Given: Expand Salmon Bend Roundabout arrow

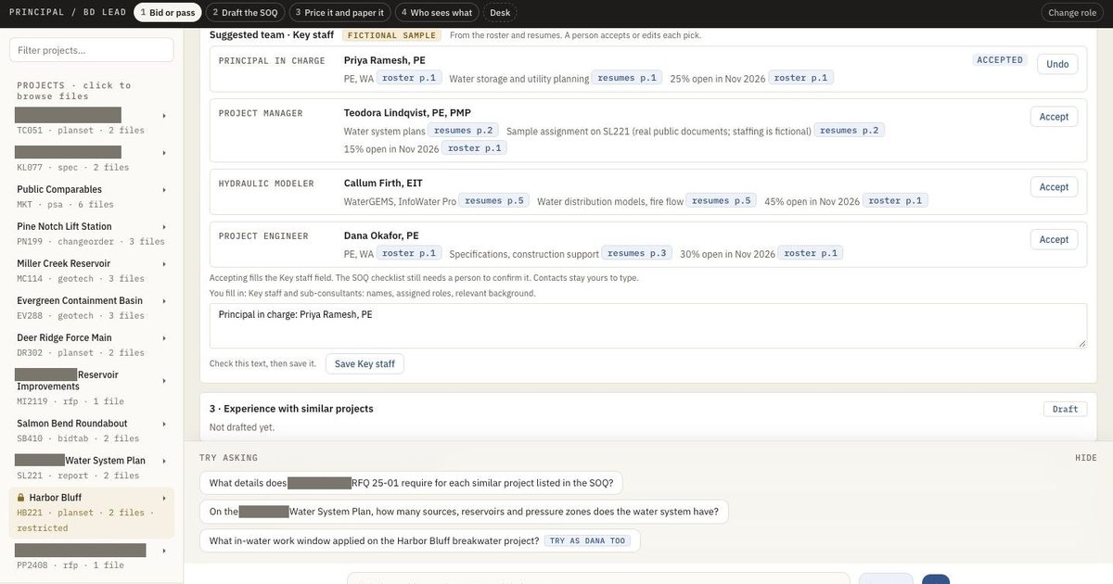Looking at the screenshot, I should tap(164, 424).
